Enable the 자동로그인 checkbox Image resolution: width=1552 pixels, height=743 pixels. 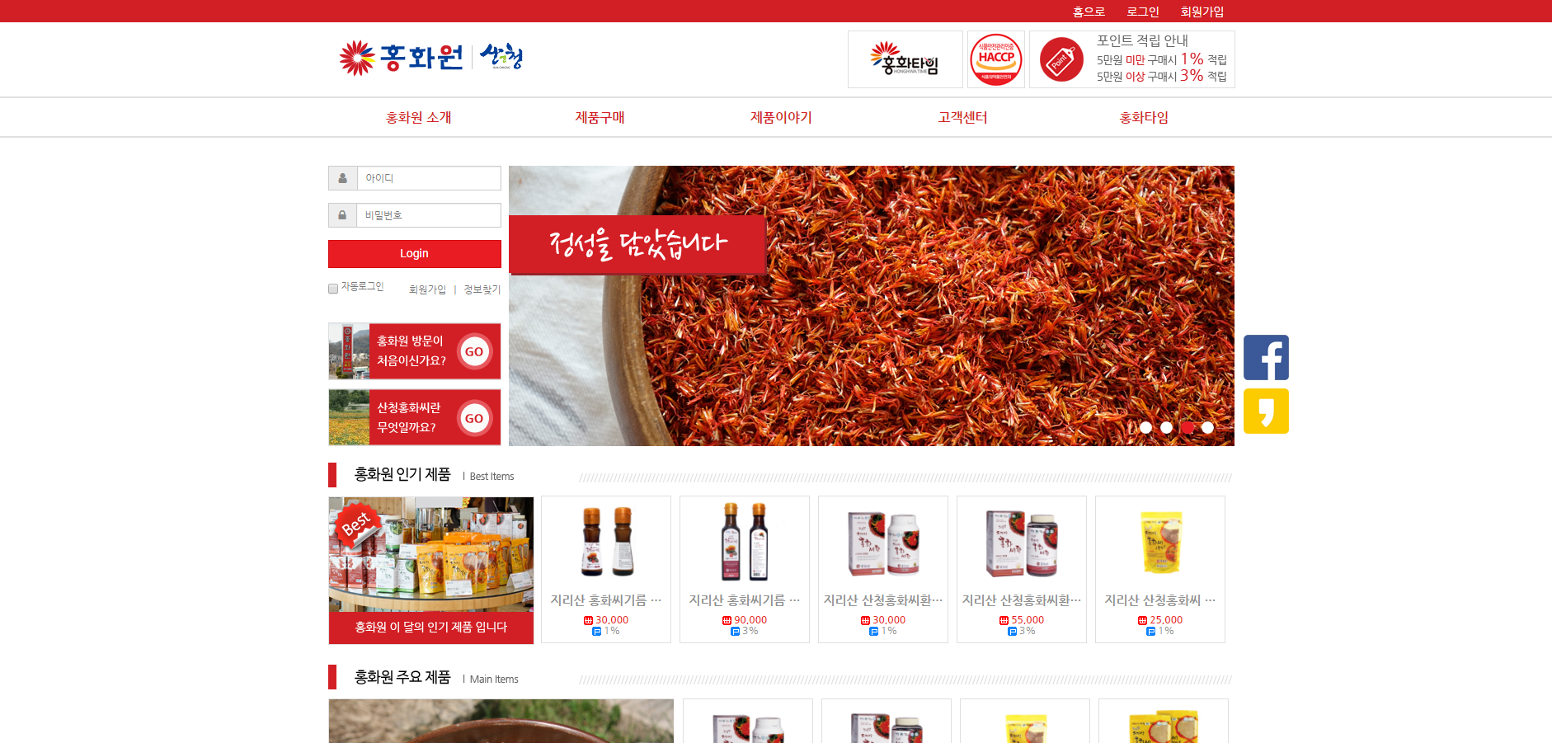pos(333,289)
